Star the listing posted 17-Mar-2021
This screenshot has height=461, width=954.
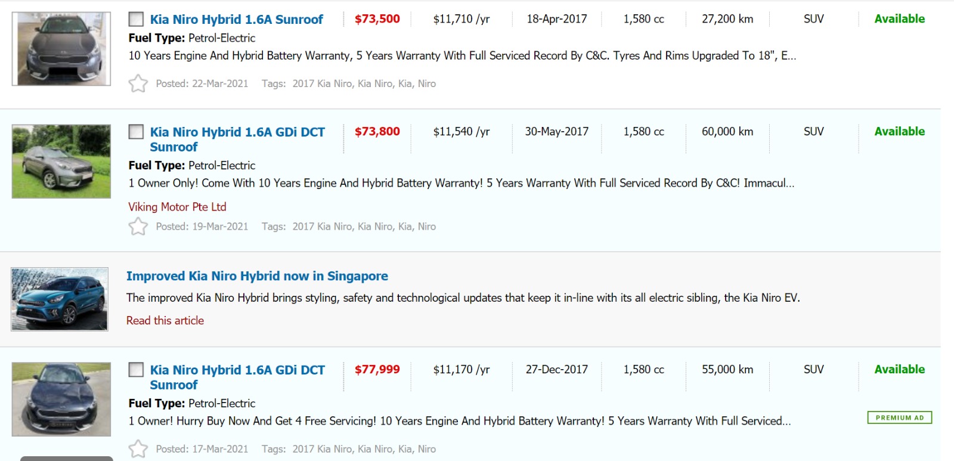tap(138, 448)
